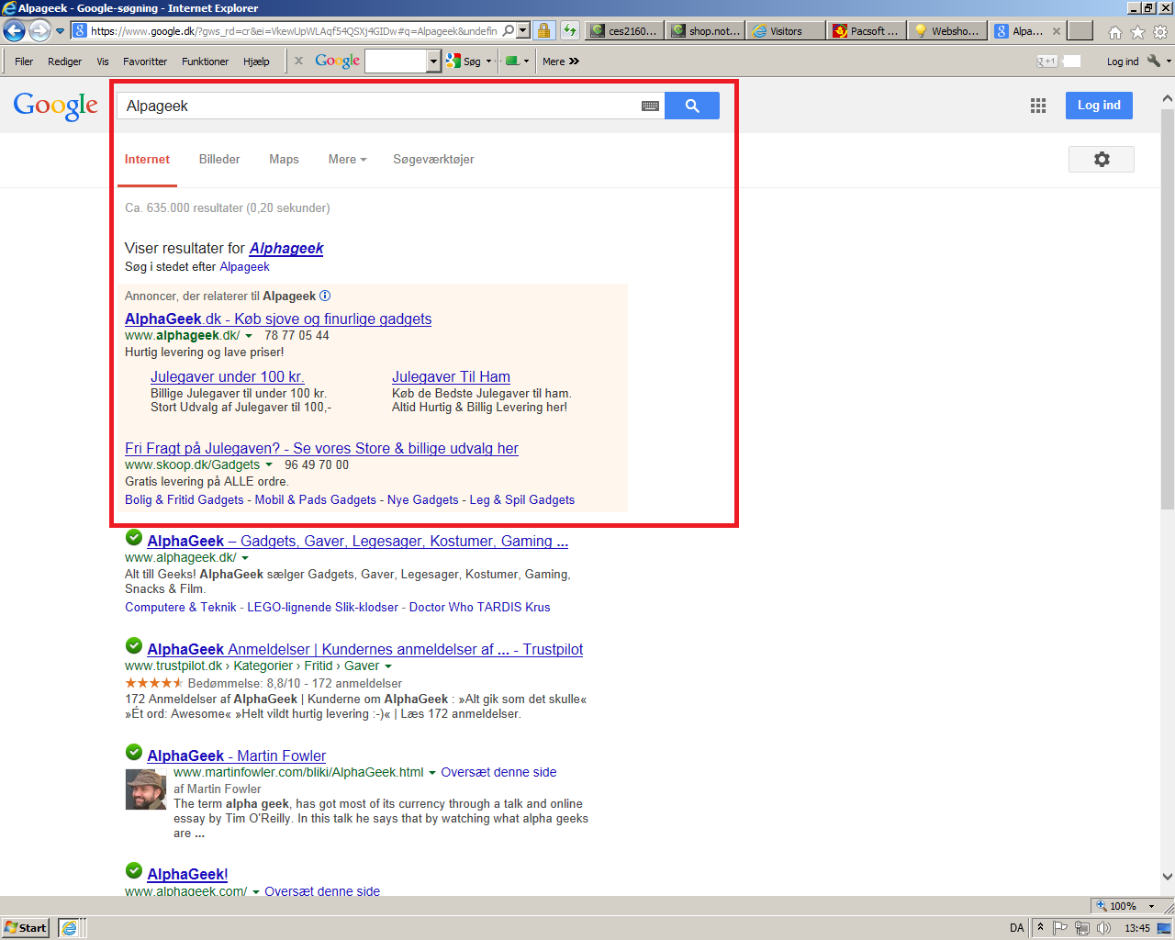Click the Google Toolbar logo
Screen dimensions: 1175x940
point(337,61)
